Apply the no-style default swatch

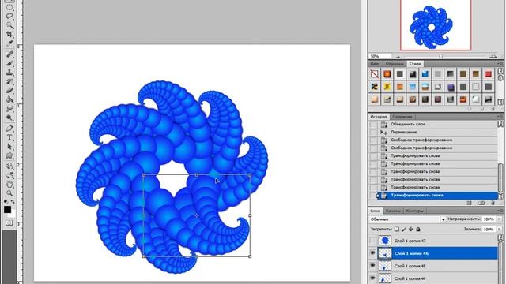(374, 74)
